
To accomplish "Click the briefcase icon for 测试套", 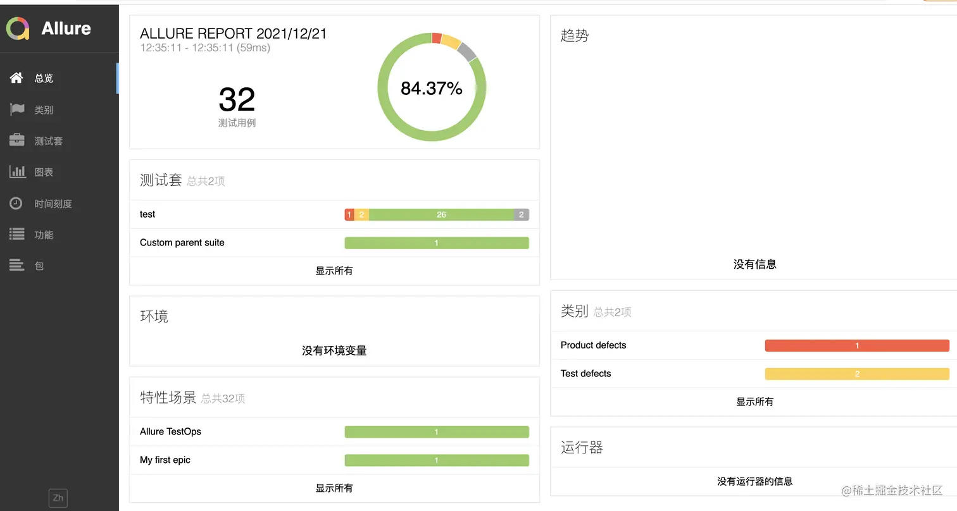I will [16, 140].
